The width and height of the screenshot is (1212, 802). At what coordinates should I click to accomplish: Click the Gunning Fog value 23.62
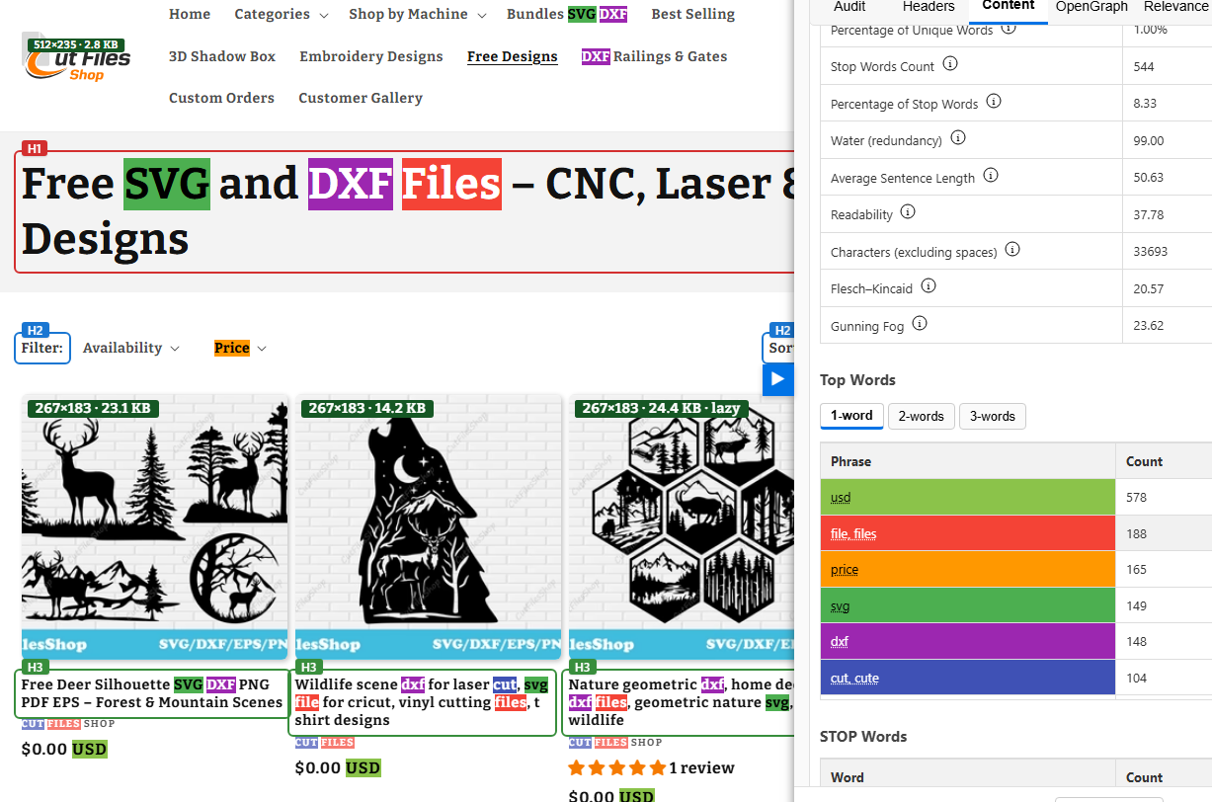(x=1148, y=326)
